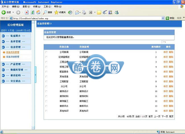Viewport: 185px width, 134px height.
Task: Collapse the sidebar using the splitter handle
Action: (35, 75)
